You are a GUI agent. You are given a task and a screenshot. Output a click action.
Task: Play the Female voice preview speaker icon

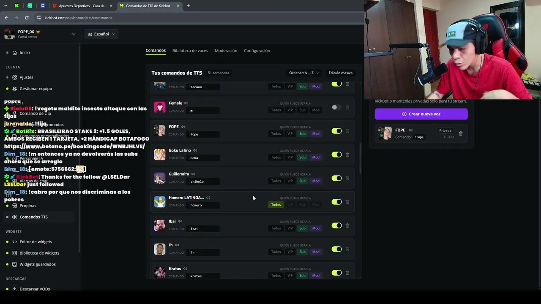click(186, 103)
